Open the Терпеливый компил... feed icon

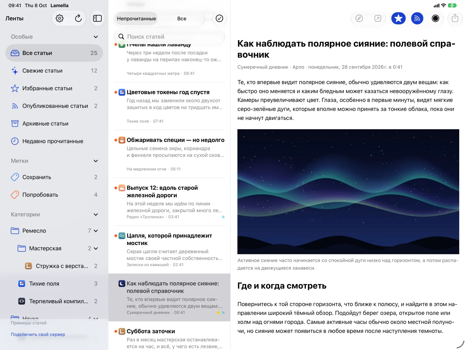pos(22,301)
